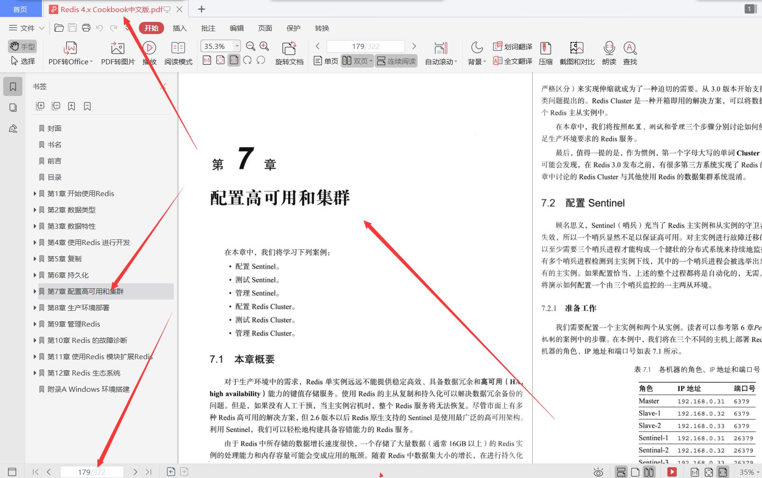The height and width of the screenshot is (478, 762).
Task: Select the 手型 hand tool
Action: coord(22,46)
